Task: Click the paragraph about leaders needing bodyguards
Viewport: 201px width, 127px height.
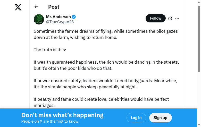Action: pos(106,84)
